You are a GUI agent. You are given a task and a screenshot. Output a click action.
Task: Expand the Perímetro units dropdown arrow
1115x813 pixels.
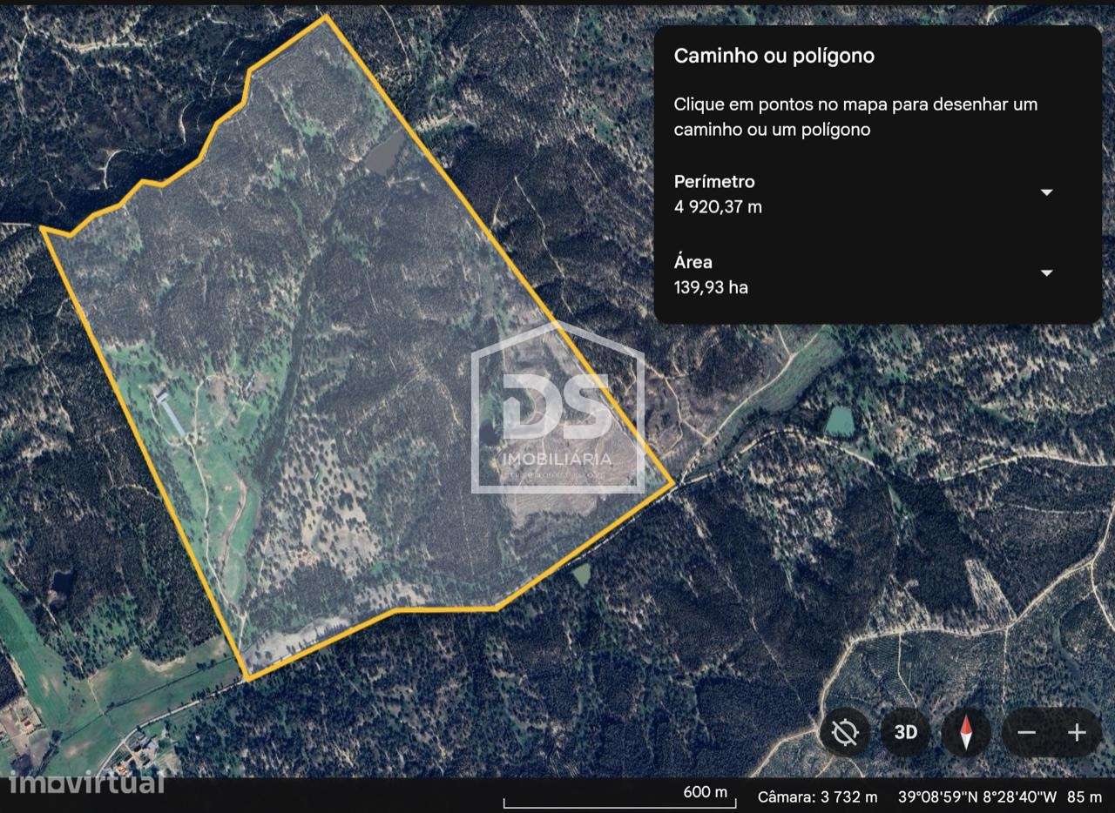[x=1047, y=192]
